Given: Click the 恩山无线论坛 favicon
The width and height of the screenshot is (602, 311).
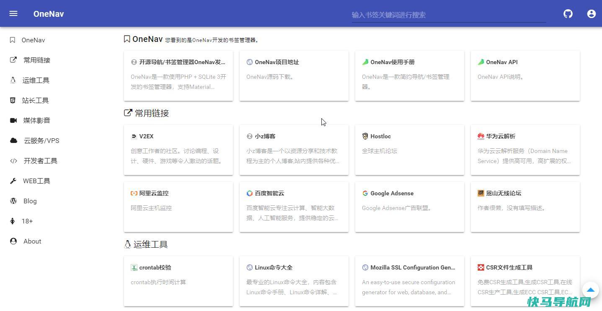Looking at the screenshot, I should [481, 193].
